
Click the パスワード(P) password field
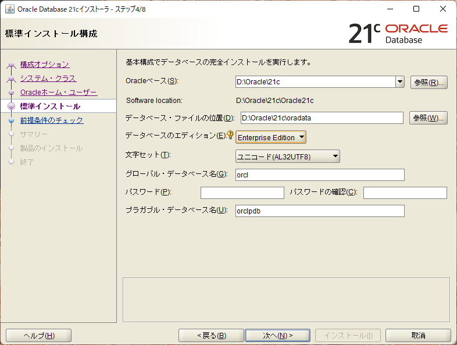242,193
